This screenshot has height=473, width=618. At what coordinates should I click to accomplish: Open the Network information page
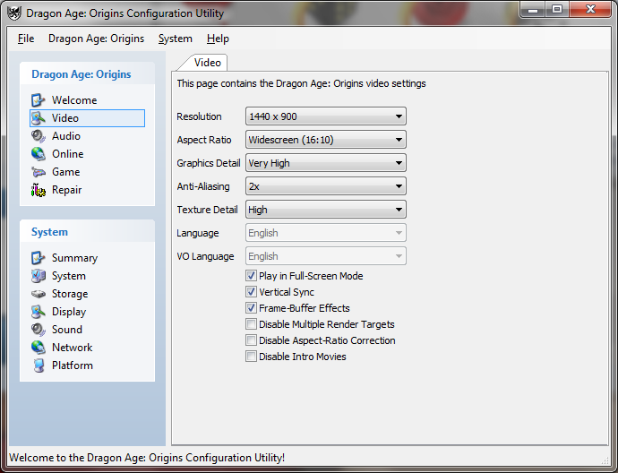[x=73, y=348]
